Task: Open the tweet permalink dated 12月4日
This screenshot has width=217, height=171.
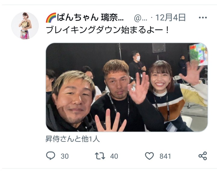Action: (x=171, y=18)
